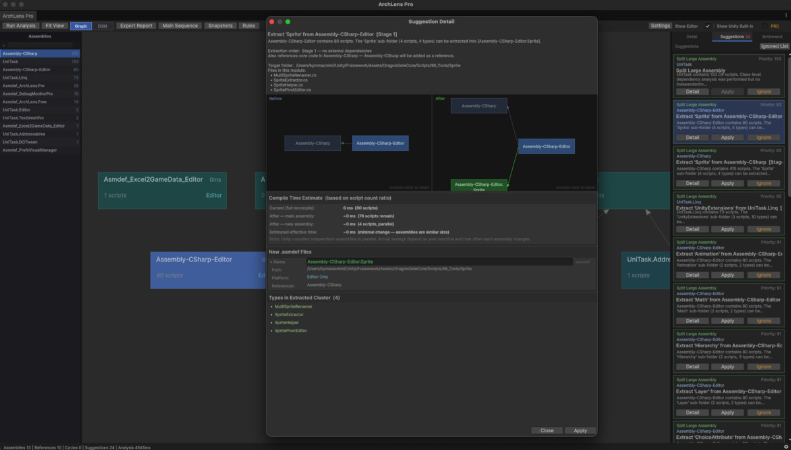
Task: Click Assembly-CSharp-Editor node in Before graph
Action: [380, 143]
